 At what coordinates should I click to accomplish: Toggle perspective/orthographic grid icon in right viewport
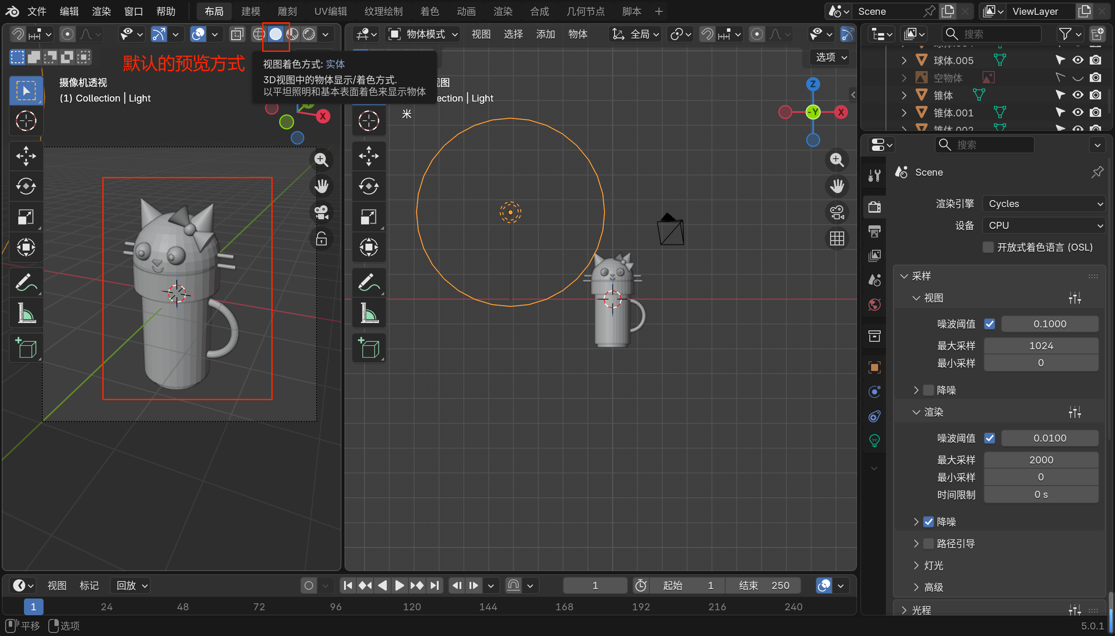(x=837, y=239)
